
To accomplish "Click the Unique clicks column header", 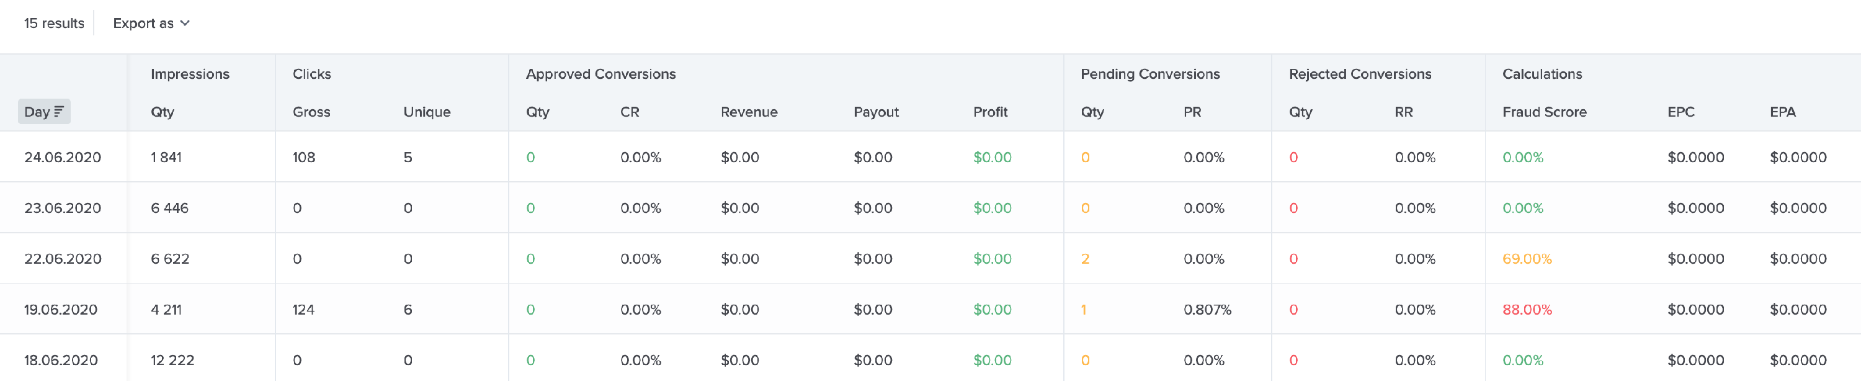I will click(x=427, y=112).
